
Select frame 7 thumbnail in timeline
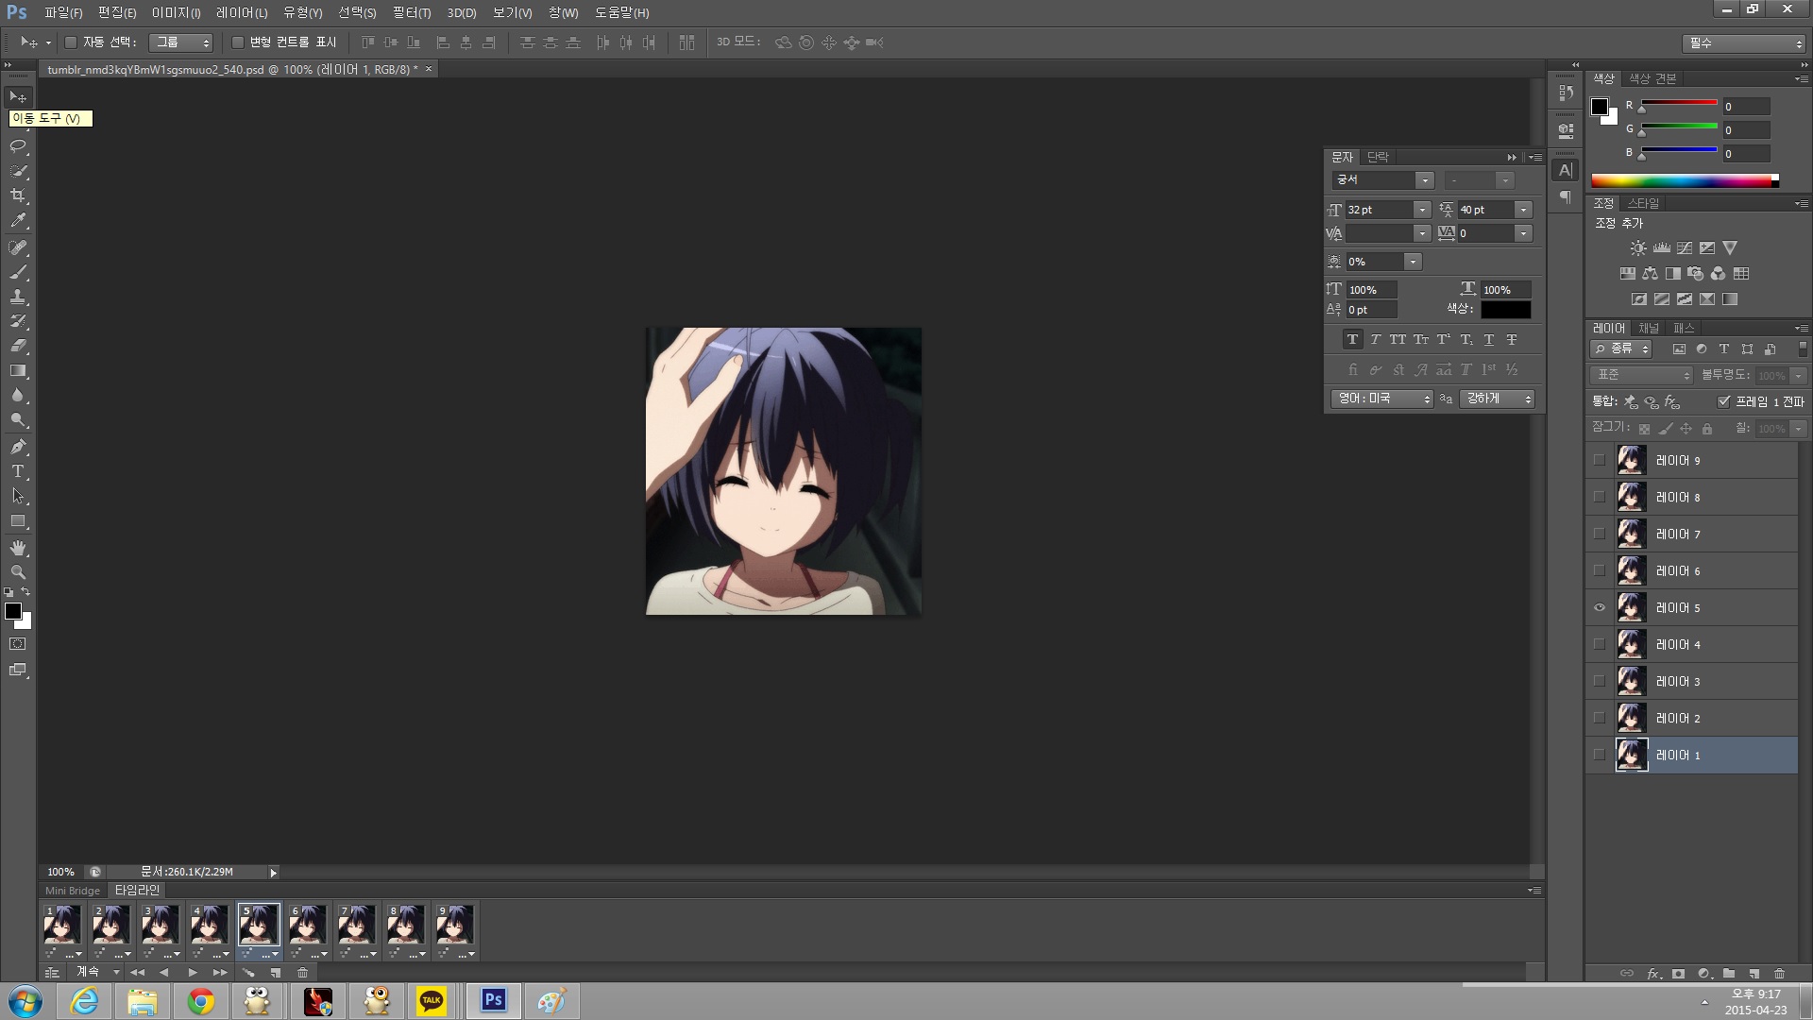tap(357, 925)
